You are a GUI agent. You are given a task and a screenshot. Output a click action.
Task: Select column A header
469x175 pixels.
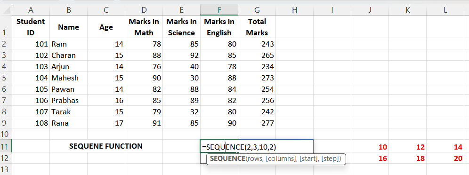(x=31, y=10)
